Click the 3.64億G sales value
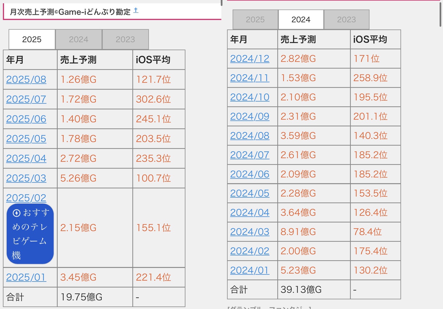 tap(298, 213)
